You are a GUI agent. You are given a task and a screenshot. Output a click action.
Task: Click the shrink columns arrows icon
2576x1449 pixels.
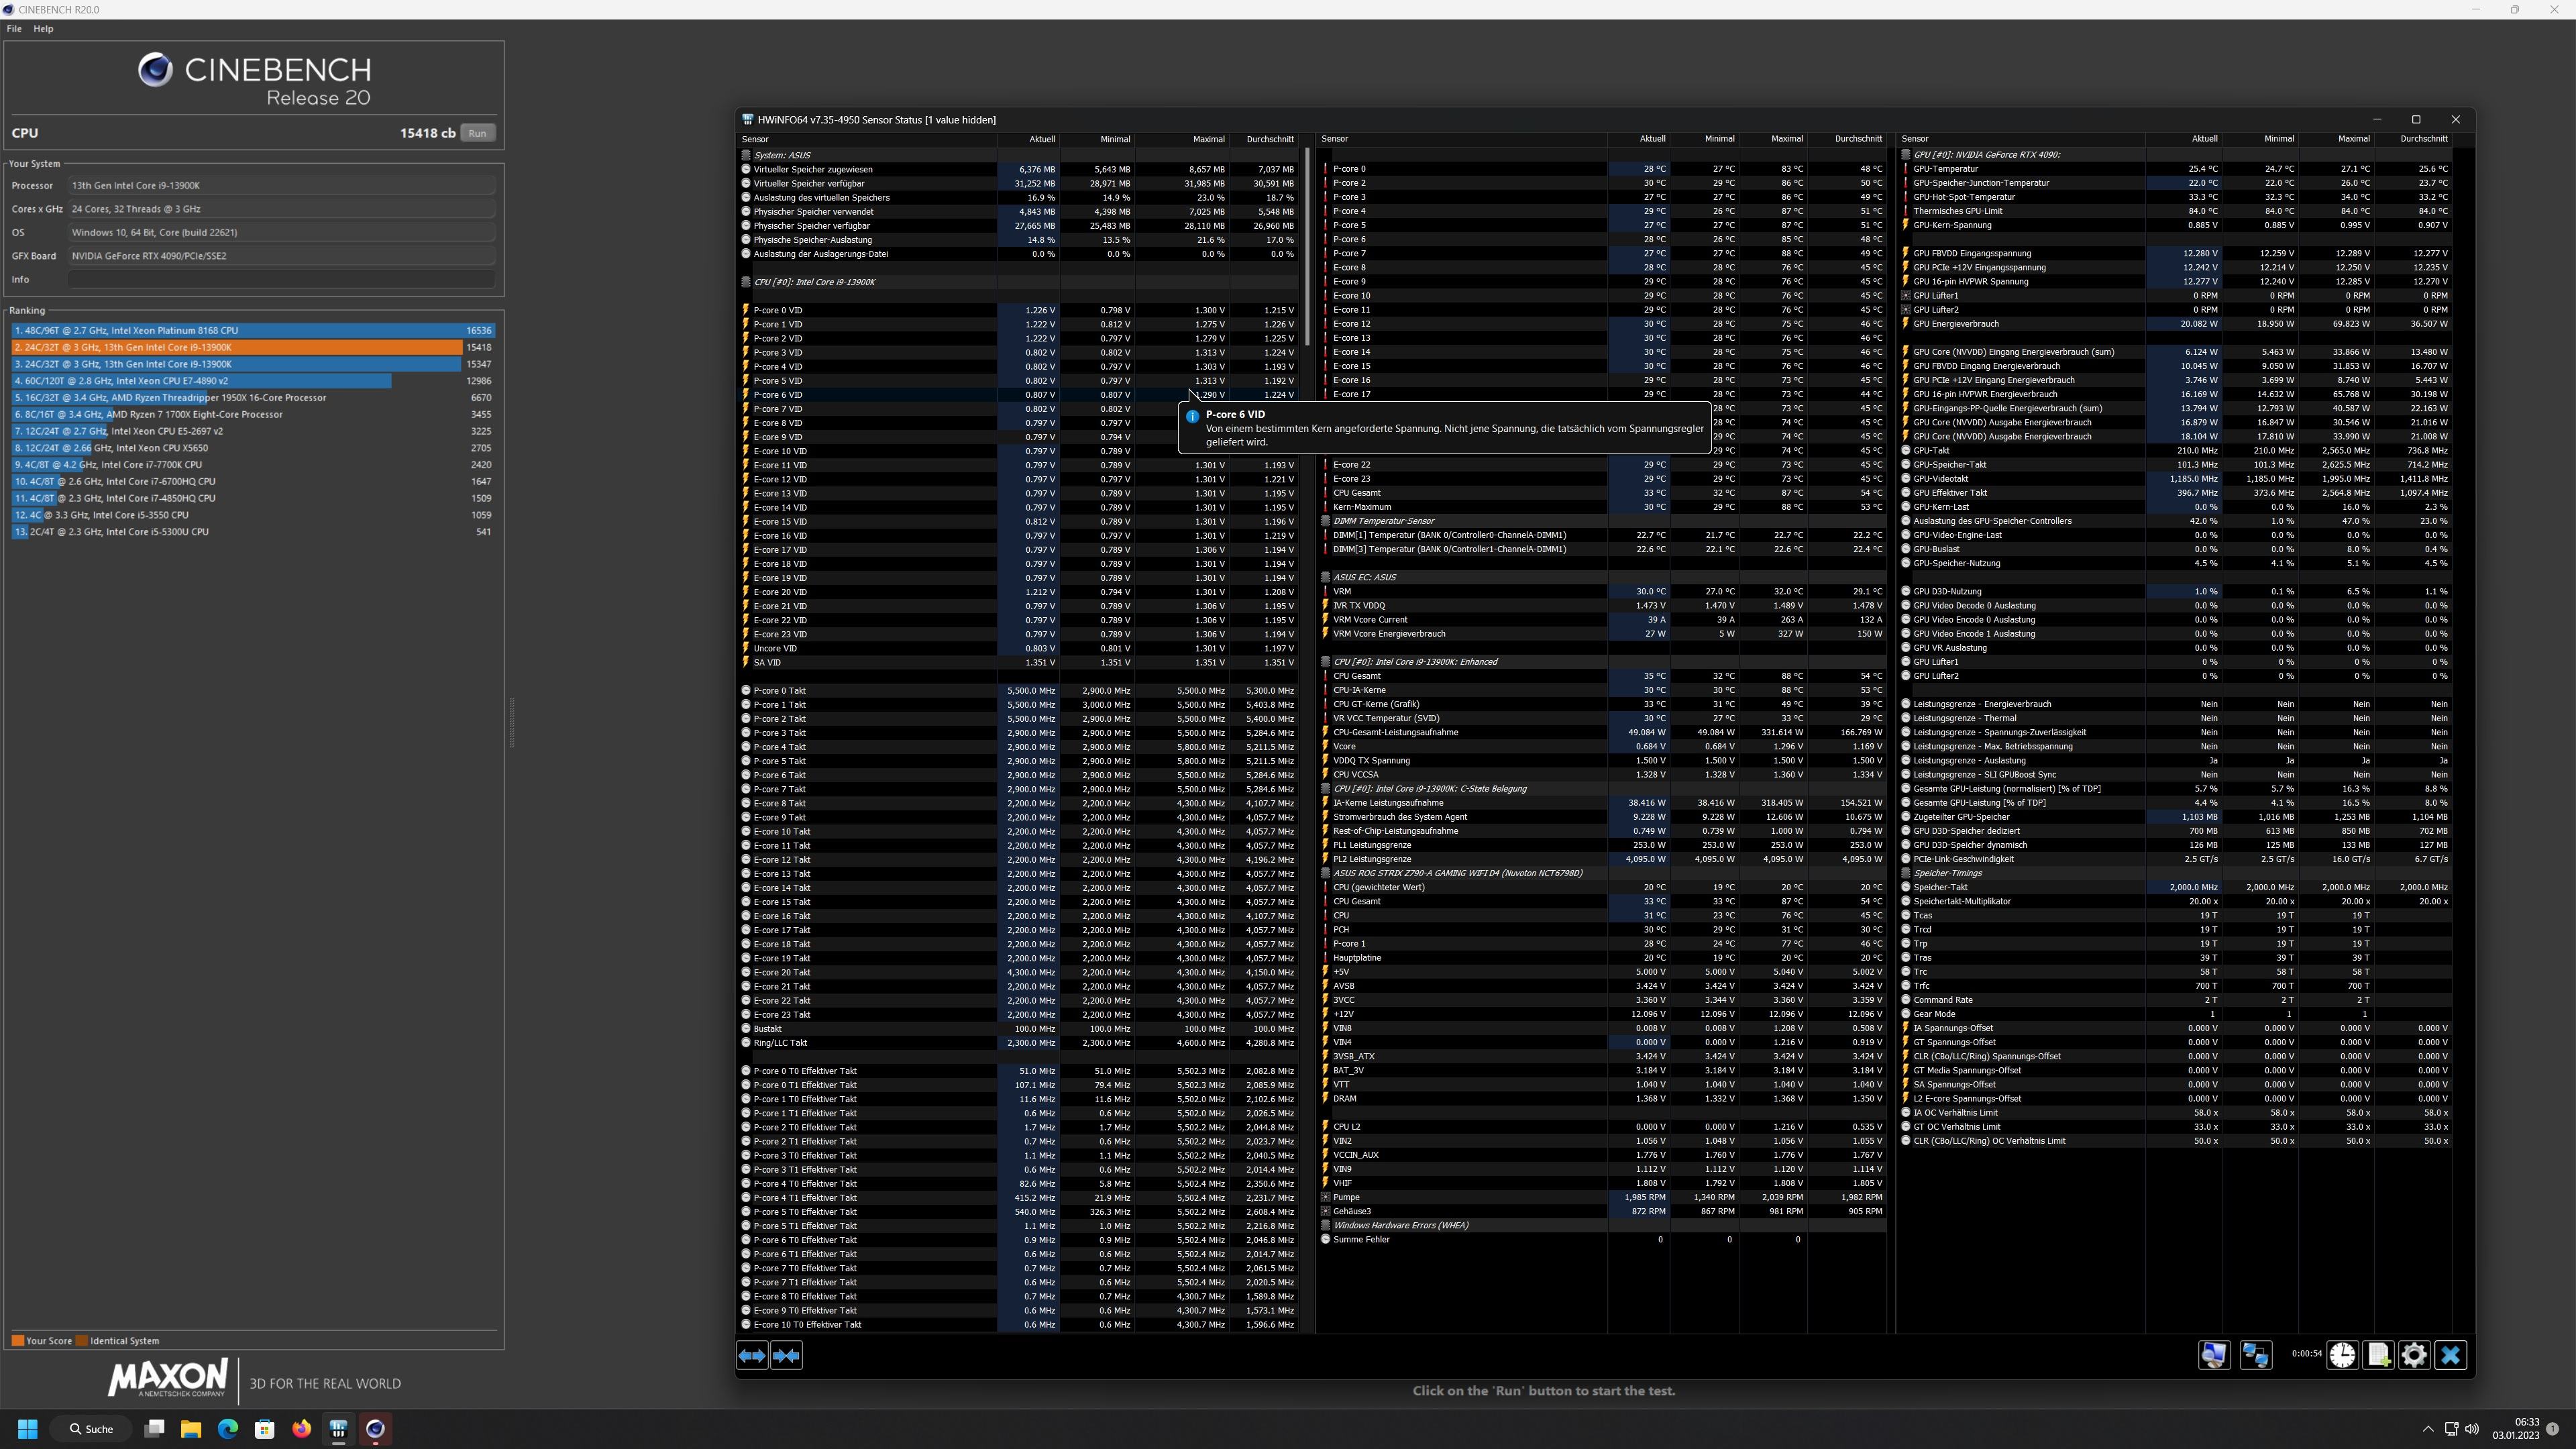pos(786,1355)
